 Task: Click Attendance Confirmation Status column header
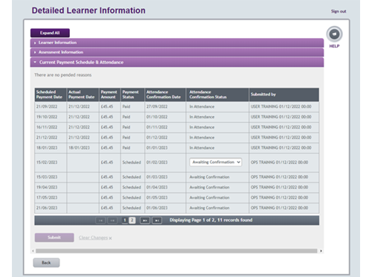217,95
